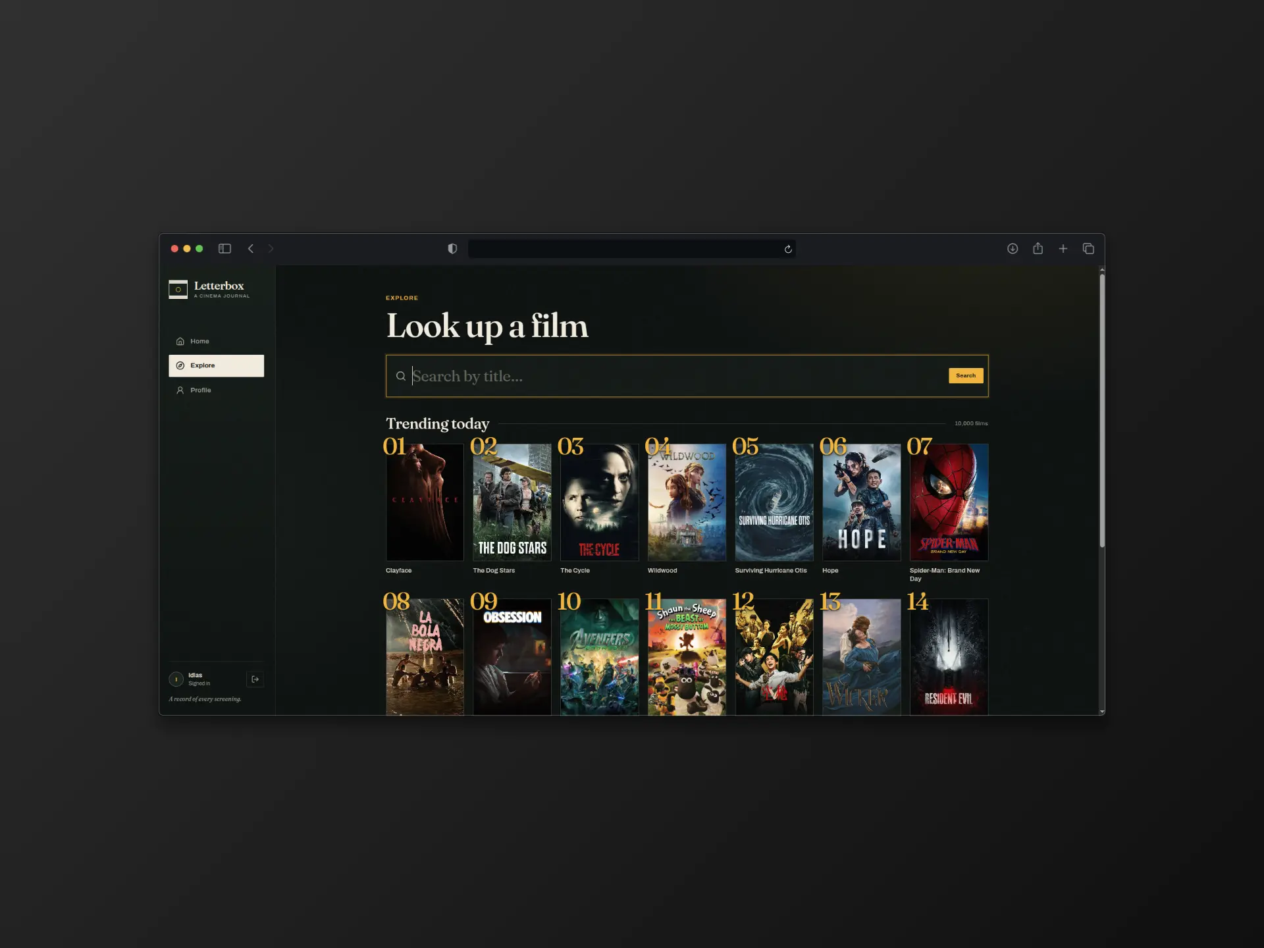The width and height of the screenshot is (1264, 948).
Task: Click the forward navigation arrow
Action: point(271,248)
